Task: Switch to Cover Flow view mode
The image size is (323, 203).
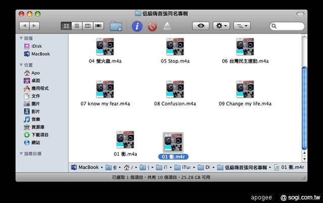Action: pos(98,26)
